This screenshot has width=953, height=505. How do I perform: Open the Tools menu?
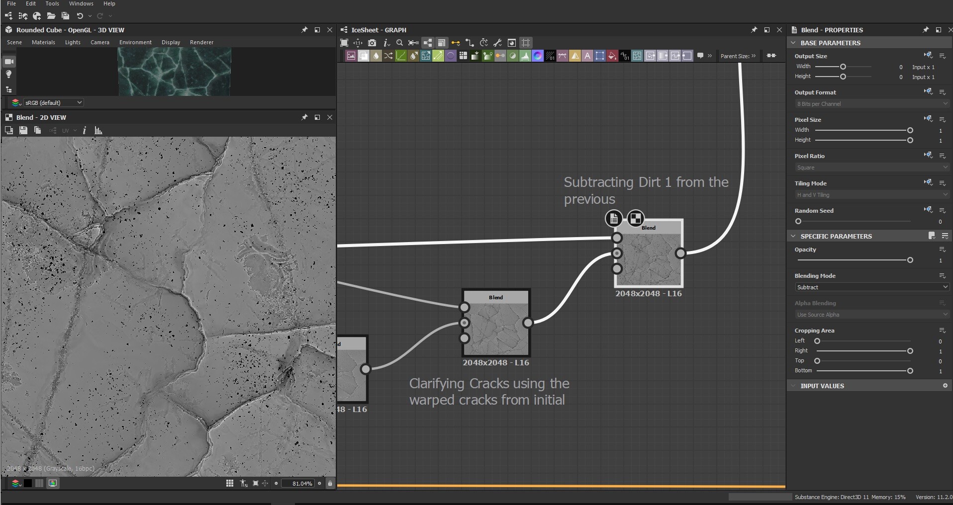tap(52, 3)
